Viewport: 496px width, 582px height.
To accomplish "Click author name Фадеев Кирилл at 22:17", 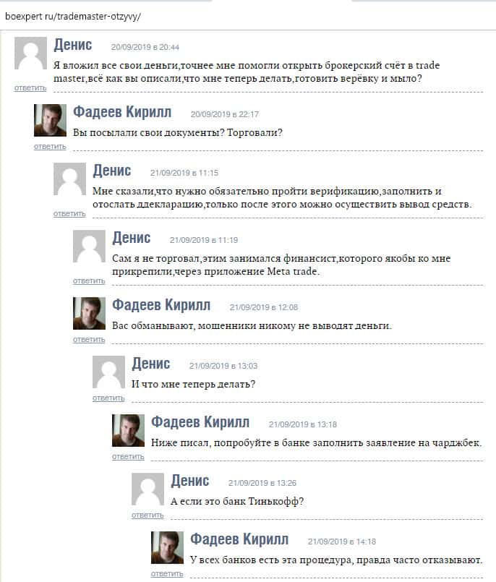I will pos(122,112).
